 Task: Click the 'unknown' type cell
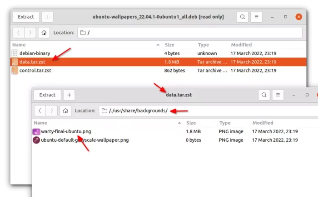[207, 53]
